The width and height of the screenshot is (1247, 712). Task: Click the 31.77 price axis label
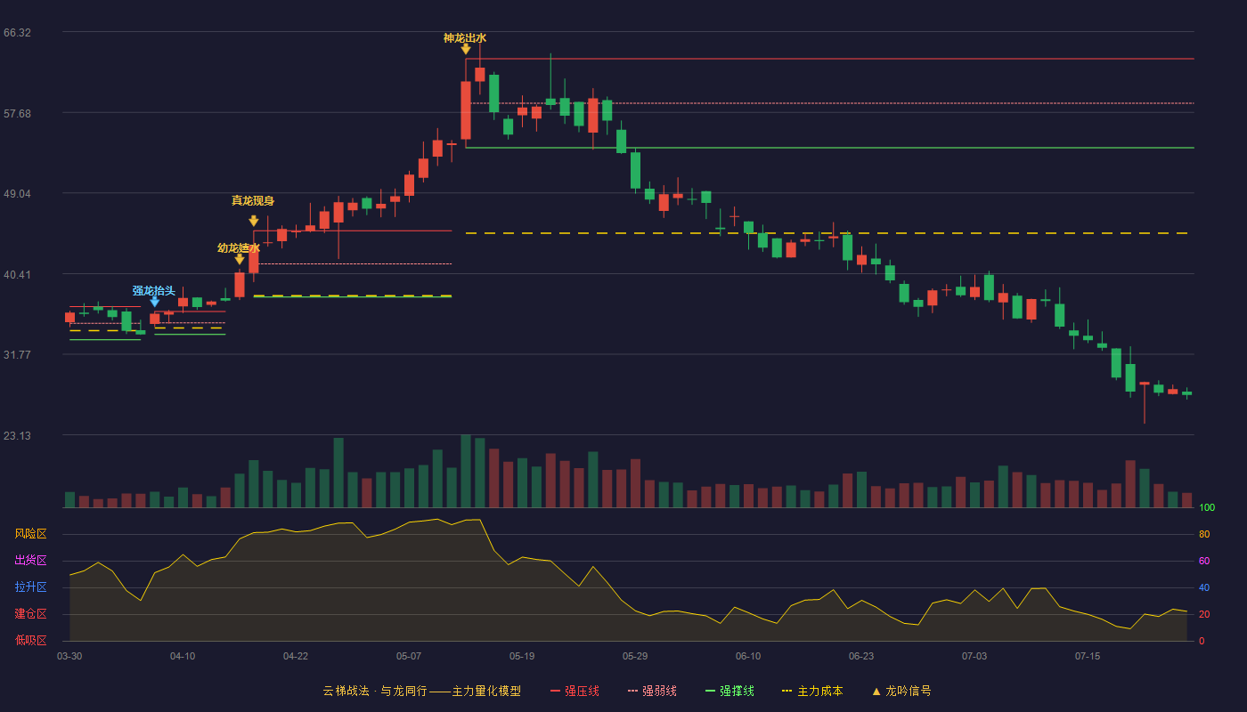pos(17,355)
